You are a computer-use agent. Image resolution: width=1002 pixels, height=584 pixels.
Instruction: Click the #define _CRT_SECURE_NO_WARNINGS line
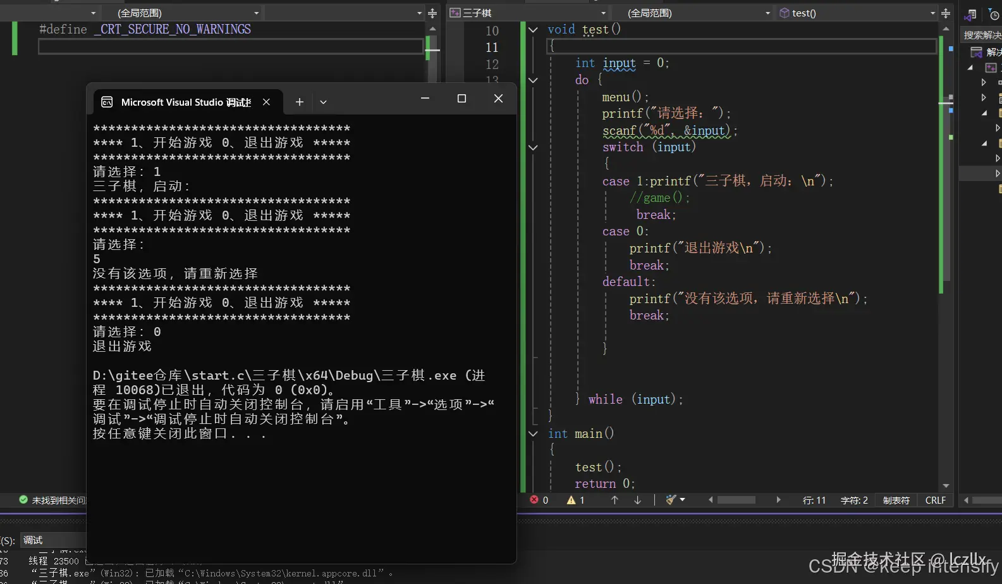tap(145, 30)
